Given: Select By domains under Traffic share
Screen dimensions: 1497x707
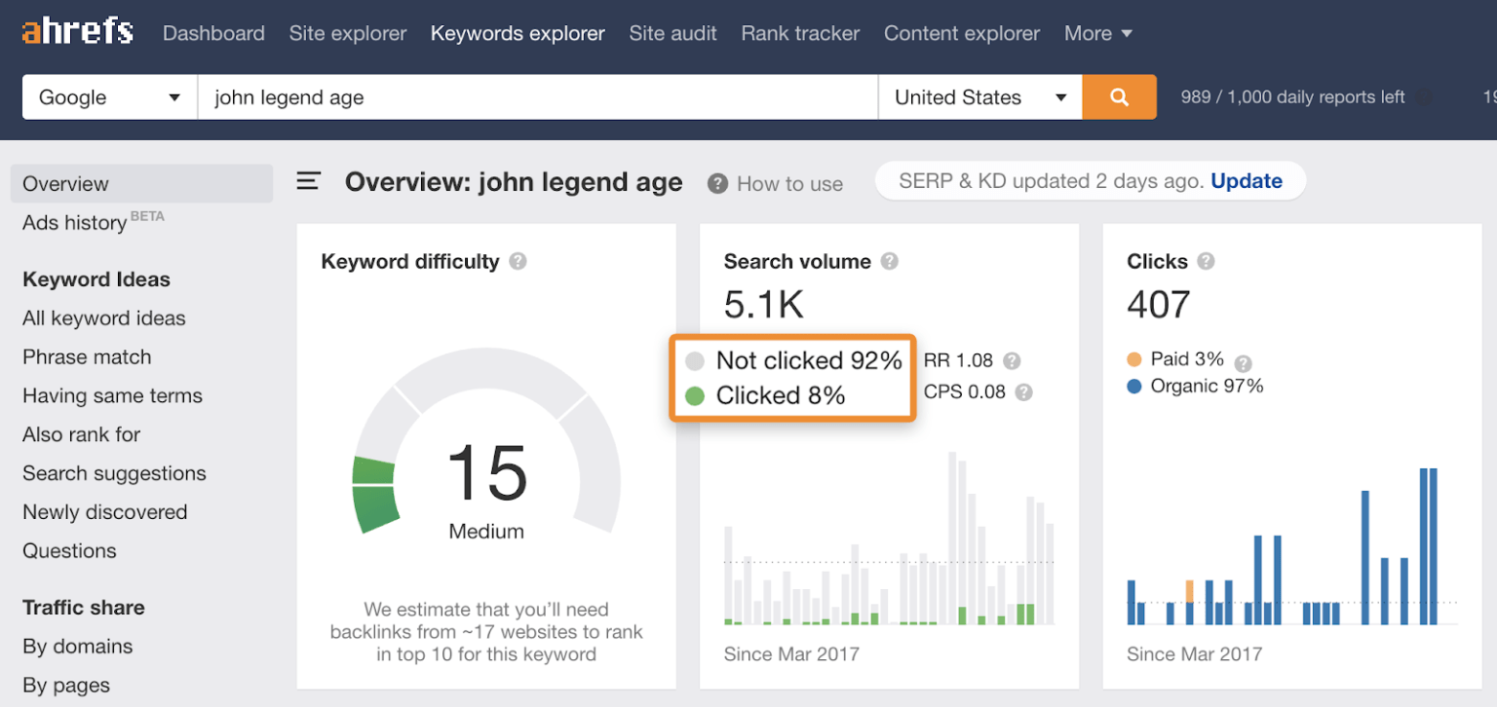Looking at the screenshot, I should (77, 646).
